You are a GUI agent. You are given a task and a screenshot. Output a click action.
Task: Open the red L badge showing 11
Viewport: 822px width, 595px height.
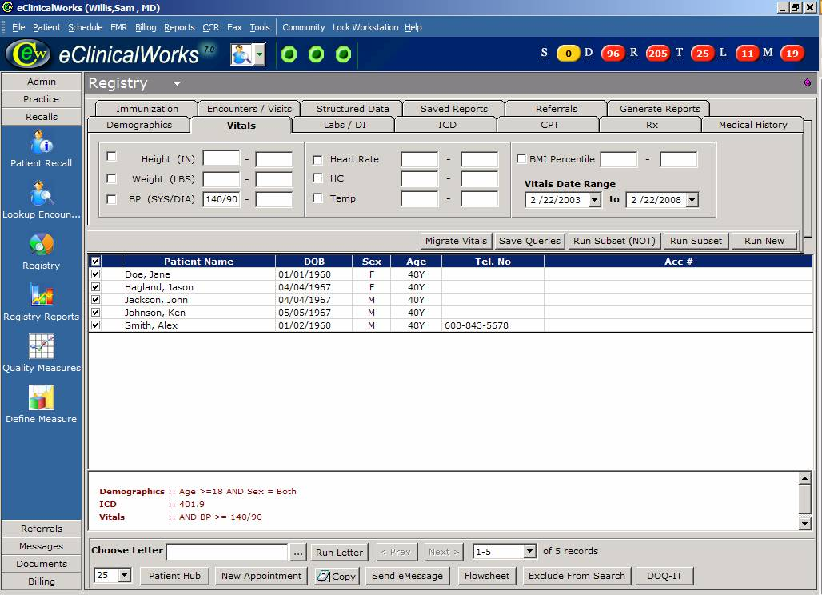pos(747,54)
